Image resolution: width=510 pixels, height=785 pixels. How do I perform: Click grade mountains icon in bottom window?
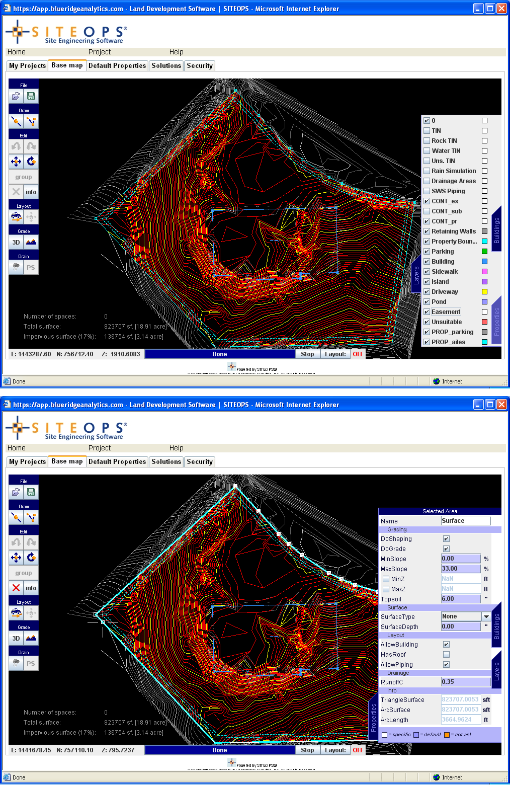(31, 638)
